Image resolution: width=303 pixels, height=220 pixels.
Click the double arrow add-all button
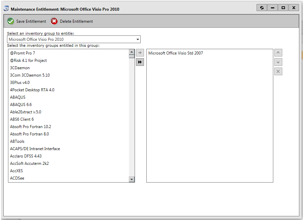tap(140, 62)
